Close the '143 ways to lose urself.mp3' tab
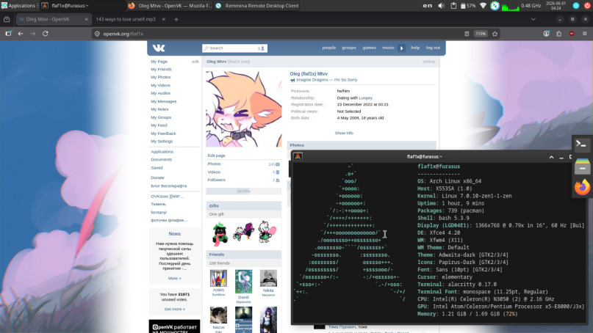Viewport: 593px width, 333px height. coord(163,19)
